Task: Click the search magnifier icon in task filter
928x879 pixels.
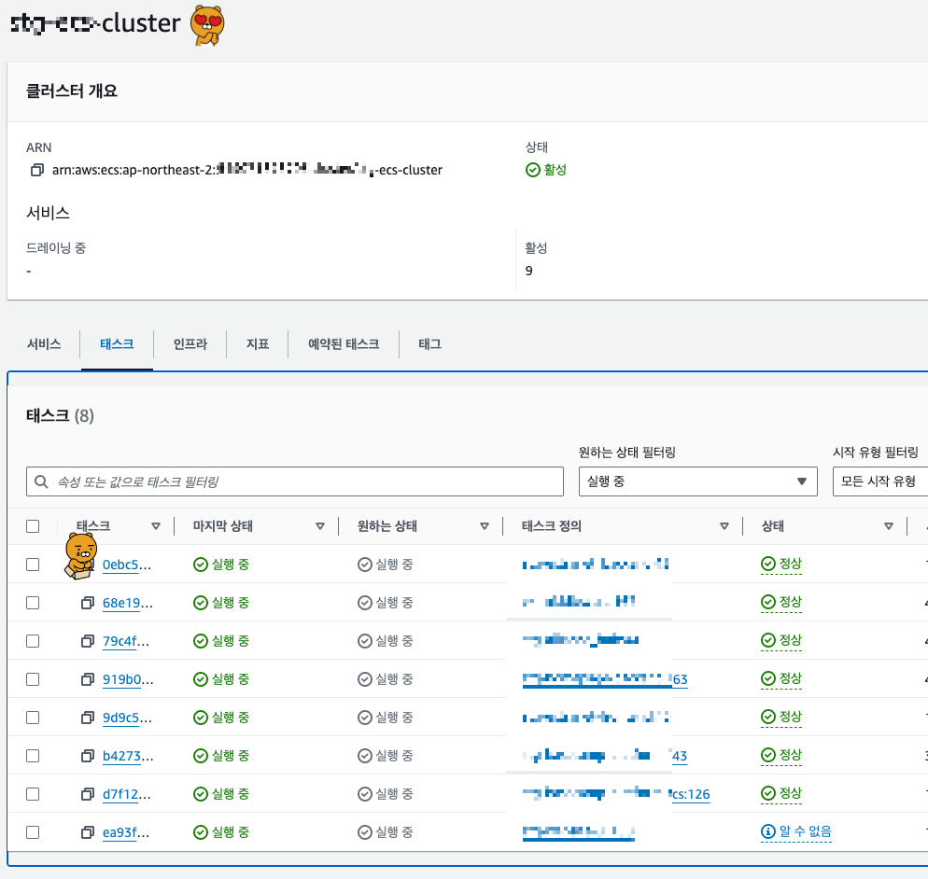Action: (x=41, y=481)
